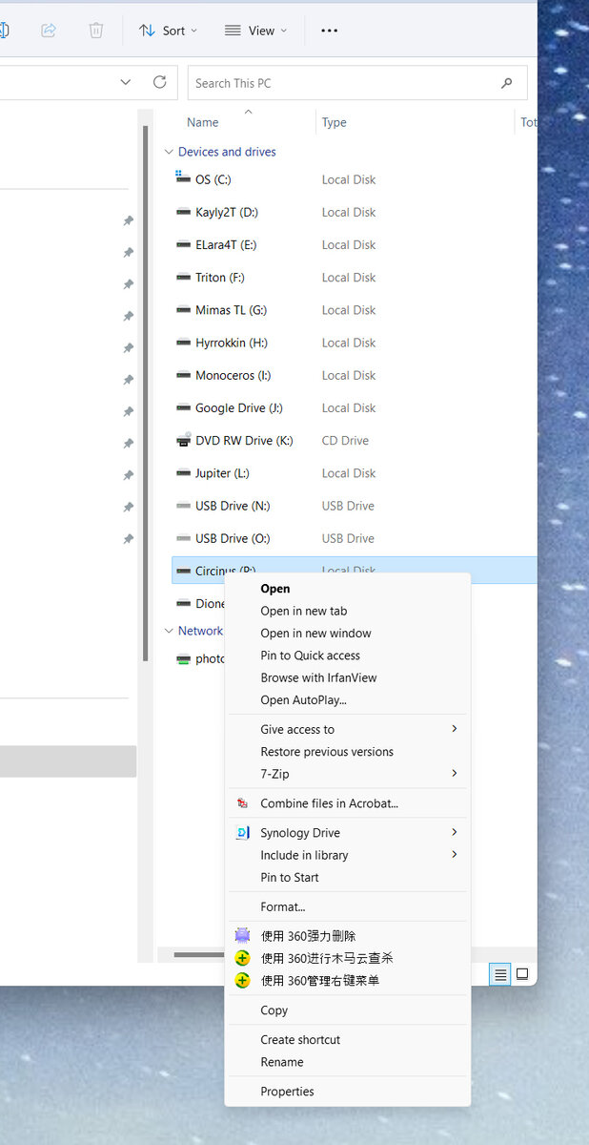The width and height of the screenshot is (589, 1145).
Task: Select the USB Drive (N:) icon
Action: pyautogui.click(x=184, y=505)
